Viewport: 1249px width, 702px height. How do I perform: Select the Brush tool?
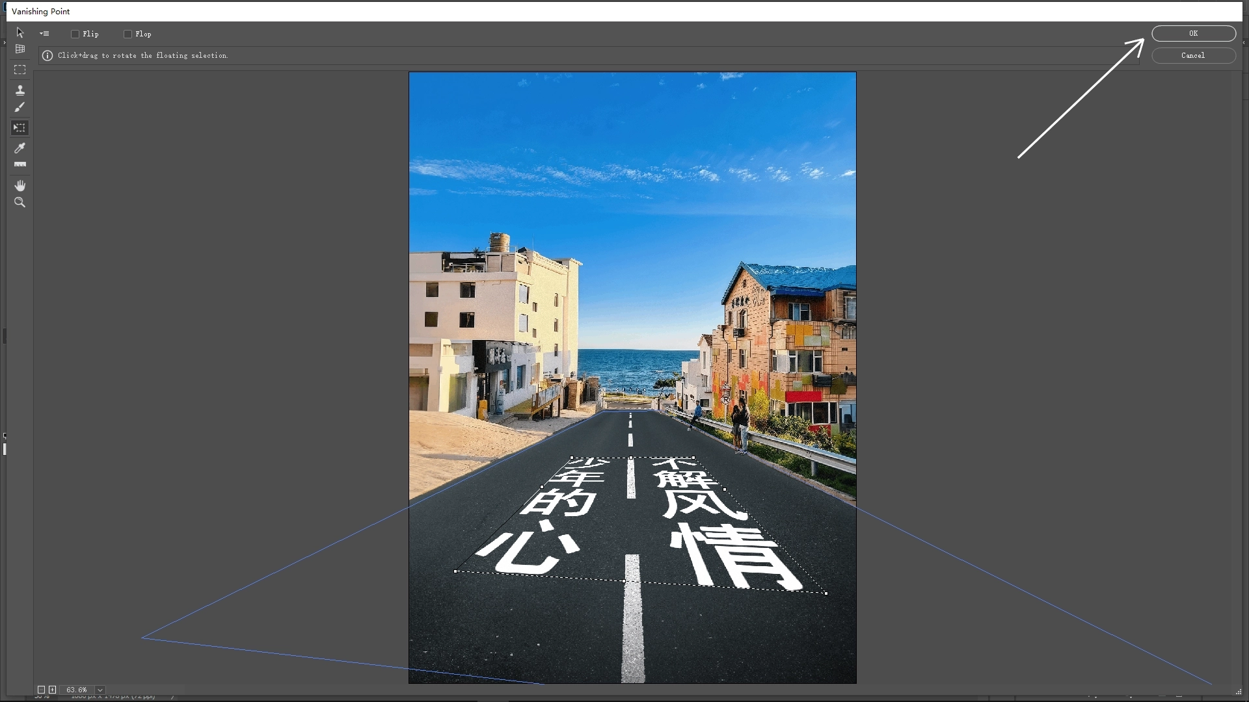pyautogui.click(x=20, y=107)
